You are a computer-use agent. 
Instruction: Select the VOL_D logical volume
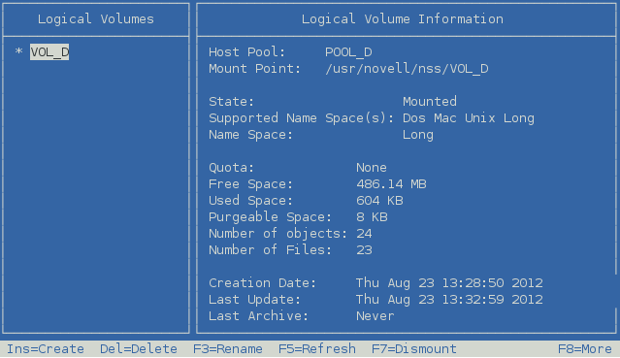tap(49, 51)
